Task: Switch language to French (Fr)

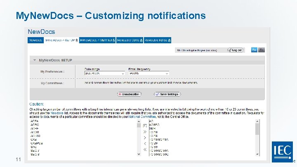Action: pos(262,50)
